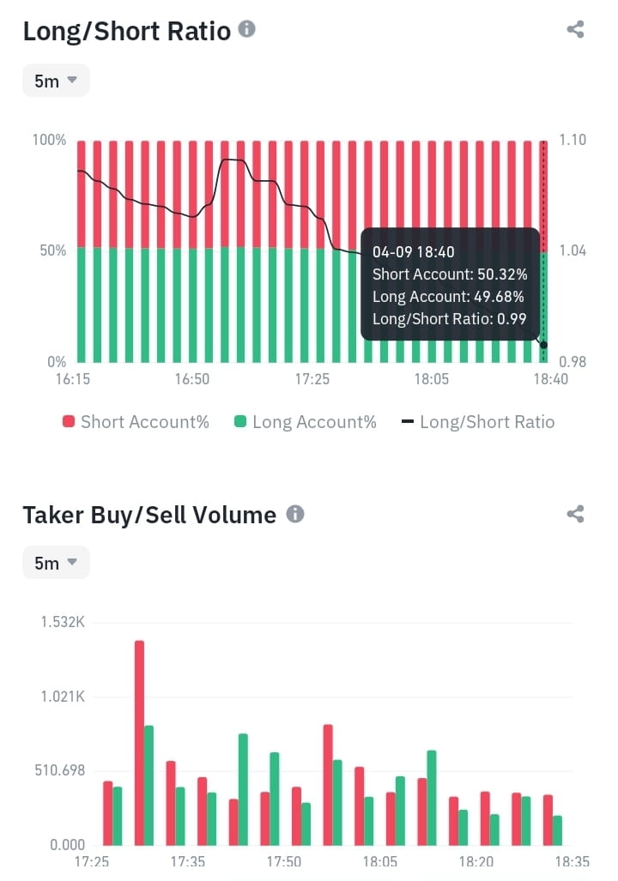This screenshot has width=618, height=881.
Task: Toggle Short Account% legend series
Action: 136,422
